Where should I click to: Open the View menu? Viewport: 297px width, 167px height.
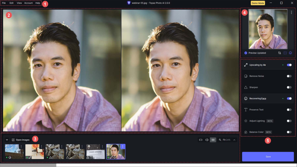click(19, 3)
